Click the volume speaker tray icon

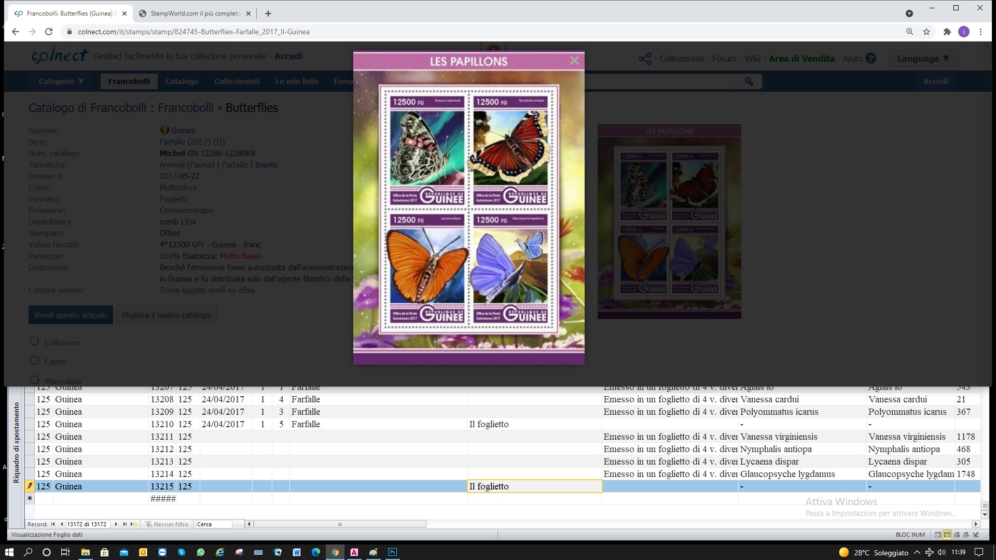[x=942, y=552]
